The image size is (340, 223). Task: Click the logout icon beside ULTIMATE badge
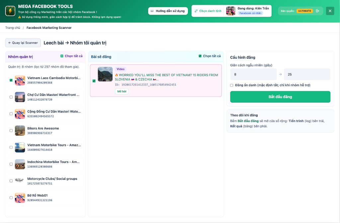coord(317,11)
